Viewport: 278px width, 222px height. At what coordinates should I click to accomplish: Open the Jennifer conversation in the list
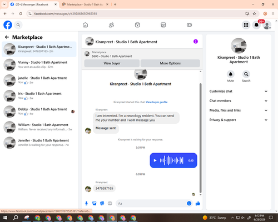click(x=39, y=143)
